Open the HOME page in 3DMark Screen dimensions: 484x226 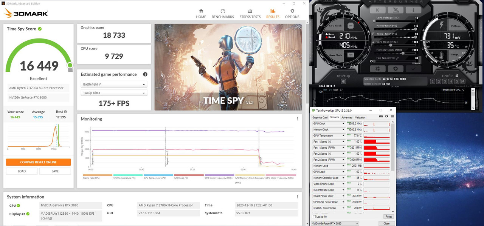[x=201, y=14]
